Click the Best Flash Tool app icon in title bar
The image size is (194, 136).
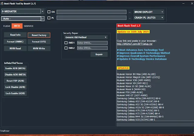[2, 4]
